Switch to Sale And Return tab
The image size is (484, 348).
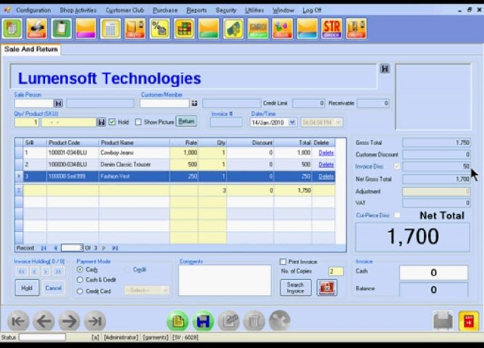(x=31, y=49)
